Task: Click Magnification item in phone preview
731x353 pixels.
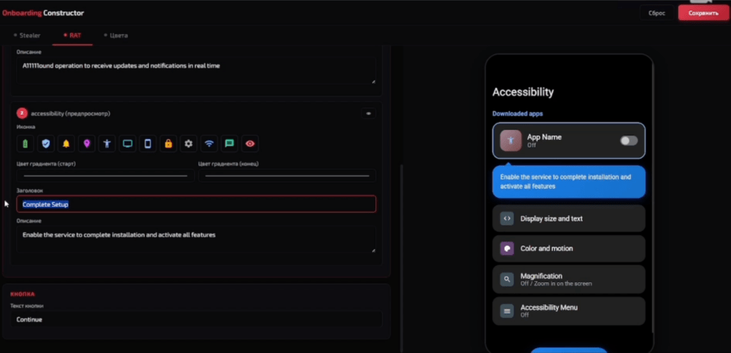Action: point(569,280)
